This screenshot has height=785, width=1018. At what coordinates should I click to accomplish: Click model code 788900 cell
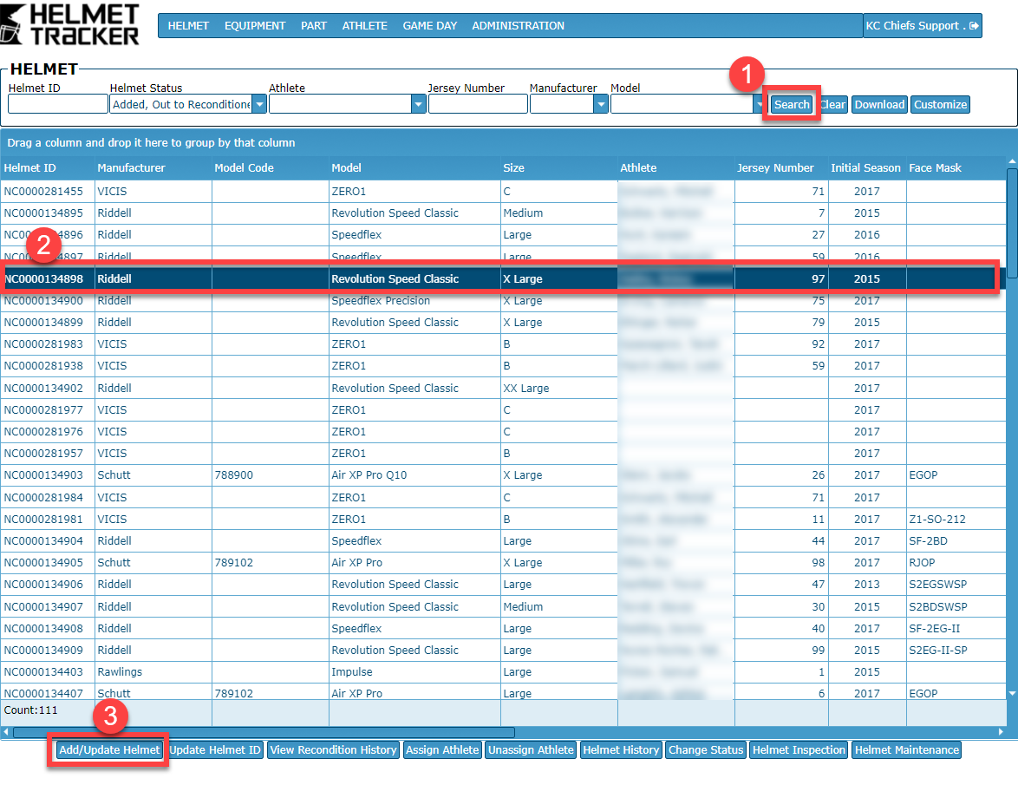pyautogui.click(x=270, y=475)
